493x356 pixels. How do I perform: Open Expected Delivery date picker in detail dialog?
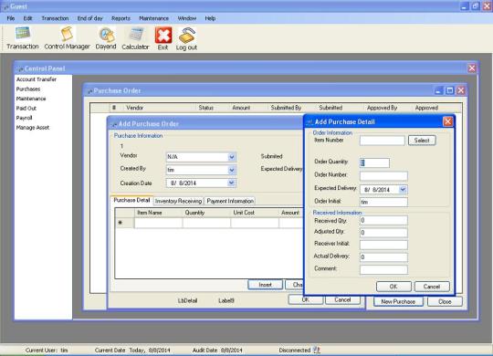click(x=403, y=189)
